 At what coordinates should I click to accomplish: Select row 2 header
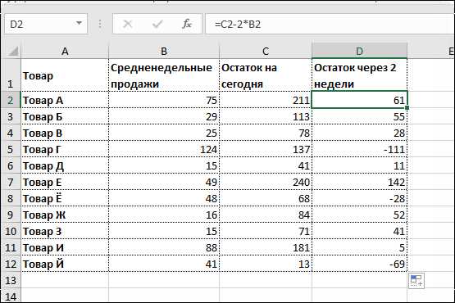[11, 100]
